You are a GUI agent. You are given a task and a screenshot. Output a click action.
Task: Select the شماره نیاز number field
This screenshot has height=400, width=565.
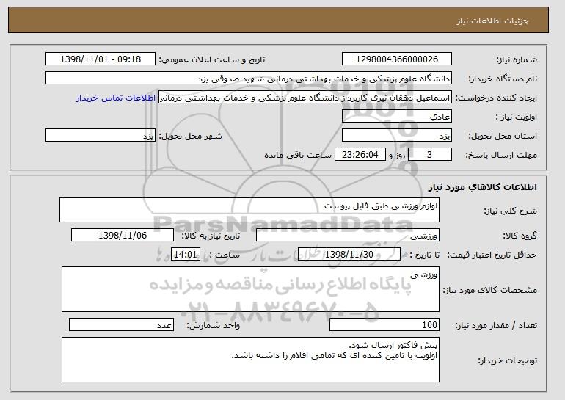tap(397, 59)
